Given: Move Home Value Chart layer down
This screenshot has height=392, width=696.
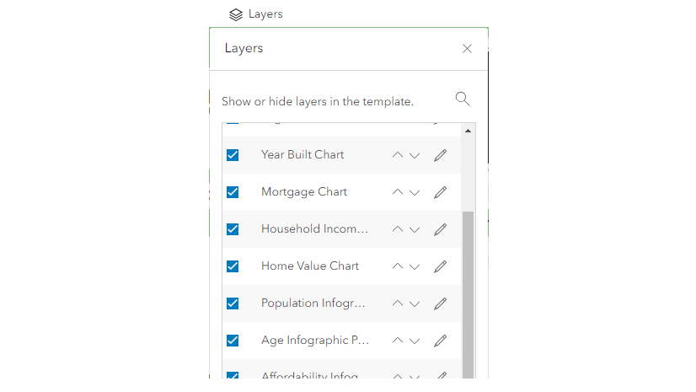Looking at the screenshot, I should 415,266.
